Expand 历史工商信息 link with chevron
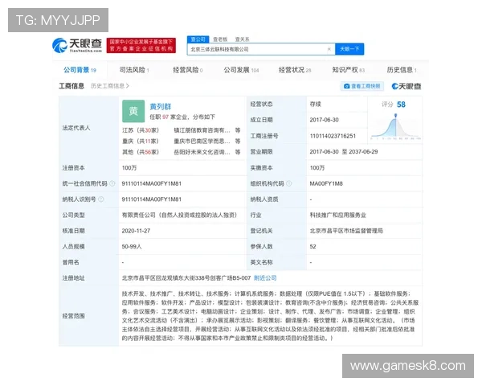Screen dimensions: 482x386 coord(110,86)
